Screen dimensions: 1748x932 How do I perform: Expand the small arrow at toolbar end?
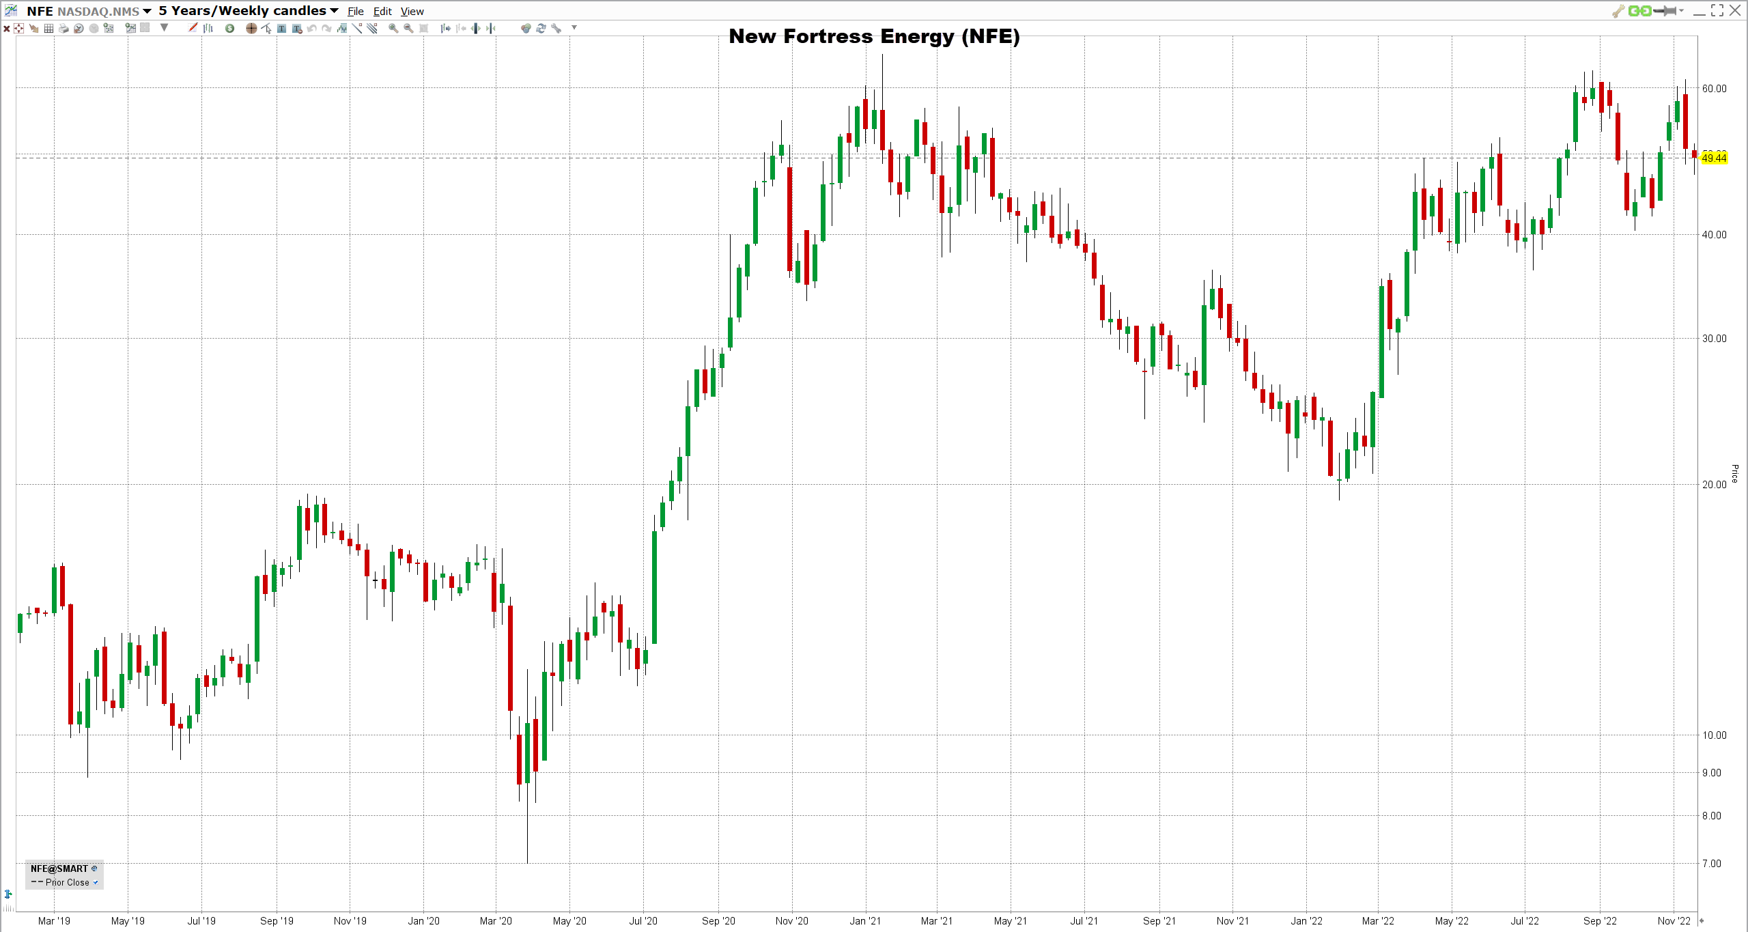coord(574,28)
